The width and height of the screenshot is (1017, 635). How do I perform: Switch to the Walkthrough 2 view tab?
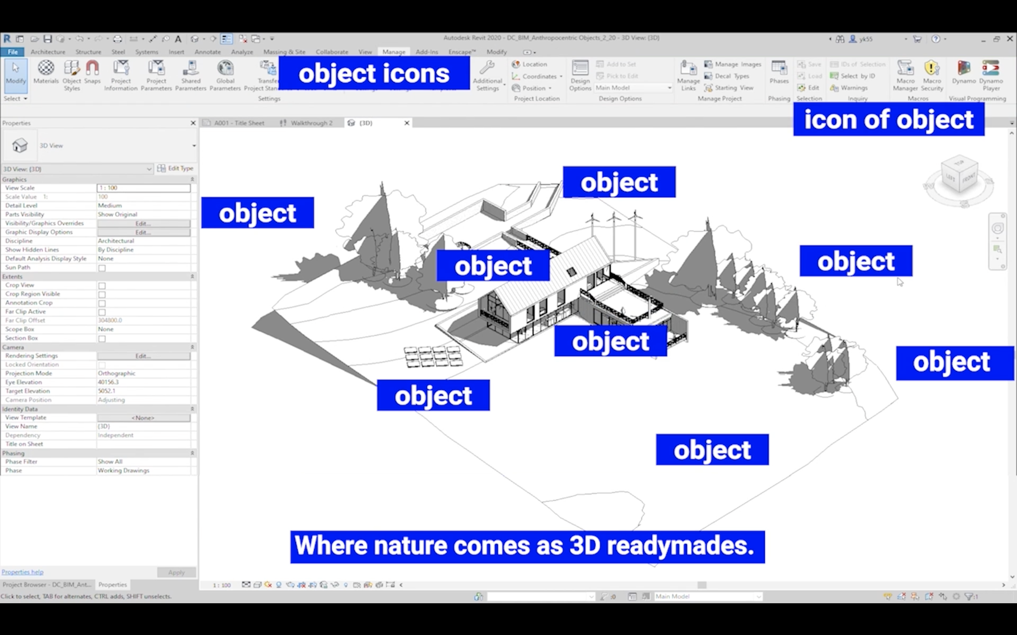pyautogui.click(x=311, y=123)
